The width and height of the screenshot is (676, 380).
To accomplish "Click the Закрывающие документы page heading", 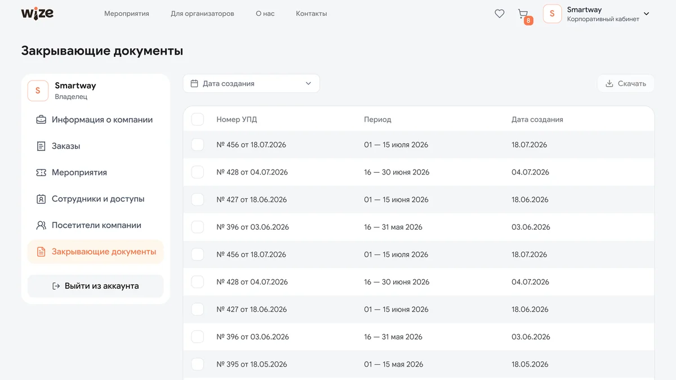I will [102, 51].
